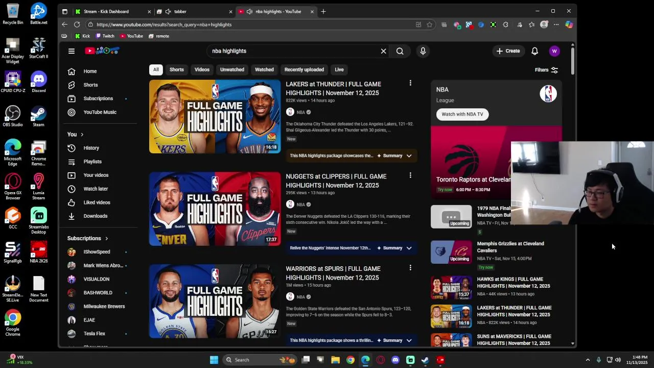Click the Create button
This screenshot has width=654, height=368.
pos(508,51)
